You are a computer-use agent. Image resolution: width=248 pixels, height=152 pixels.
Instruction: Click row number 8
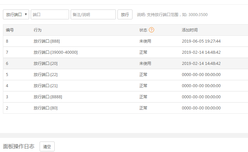click(7, 41)
